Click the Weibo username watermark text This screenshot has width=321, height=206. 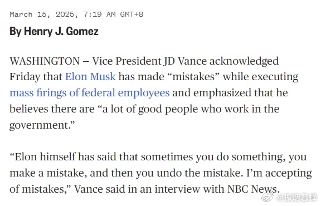coord(296,198)
